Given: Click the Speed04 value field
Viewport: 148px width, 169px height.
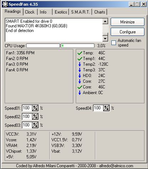Looking at the screenshot, I should click(98, 108).
